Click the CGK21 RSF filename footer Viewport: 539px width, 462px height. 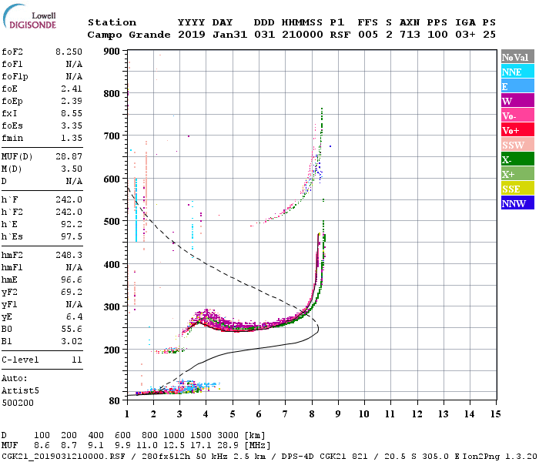tap(63, 457)
